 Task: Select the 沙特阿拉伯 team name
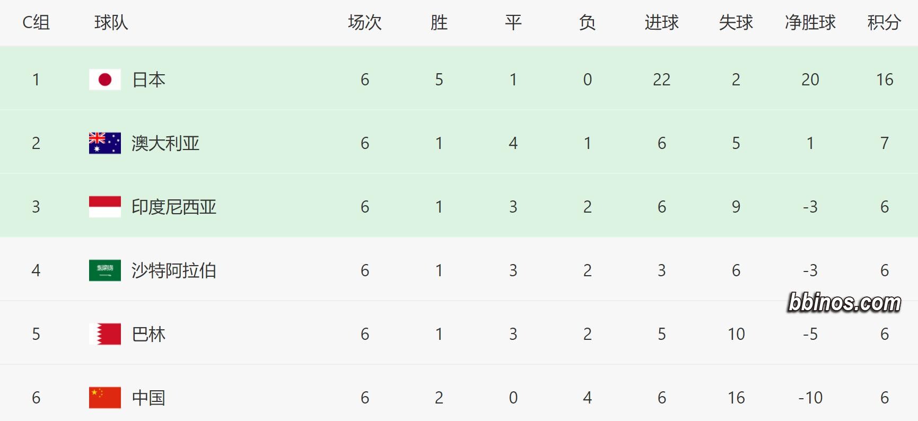174,270
